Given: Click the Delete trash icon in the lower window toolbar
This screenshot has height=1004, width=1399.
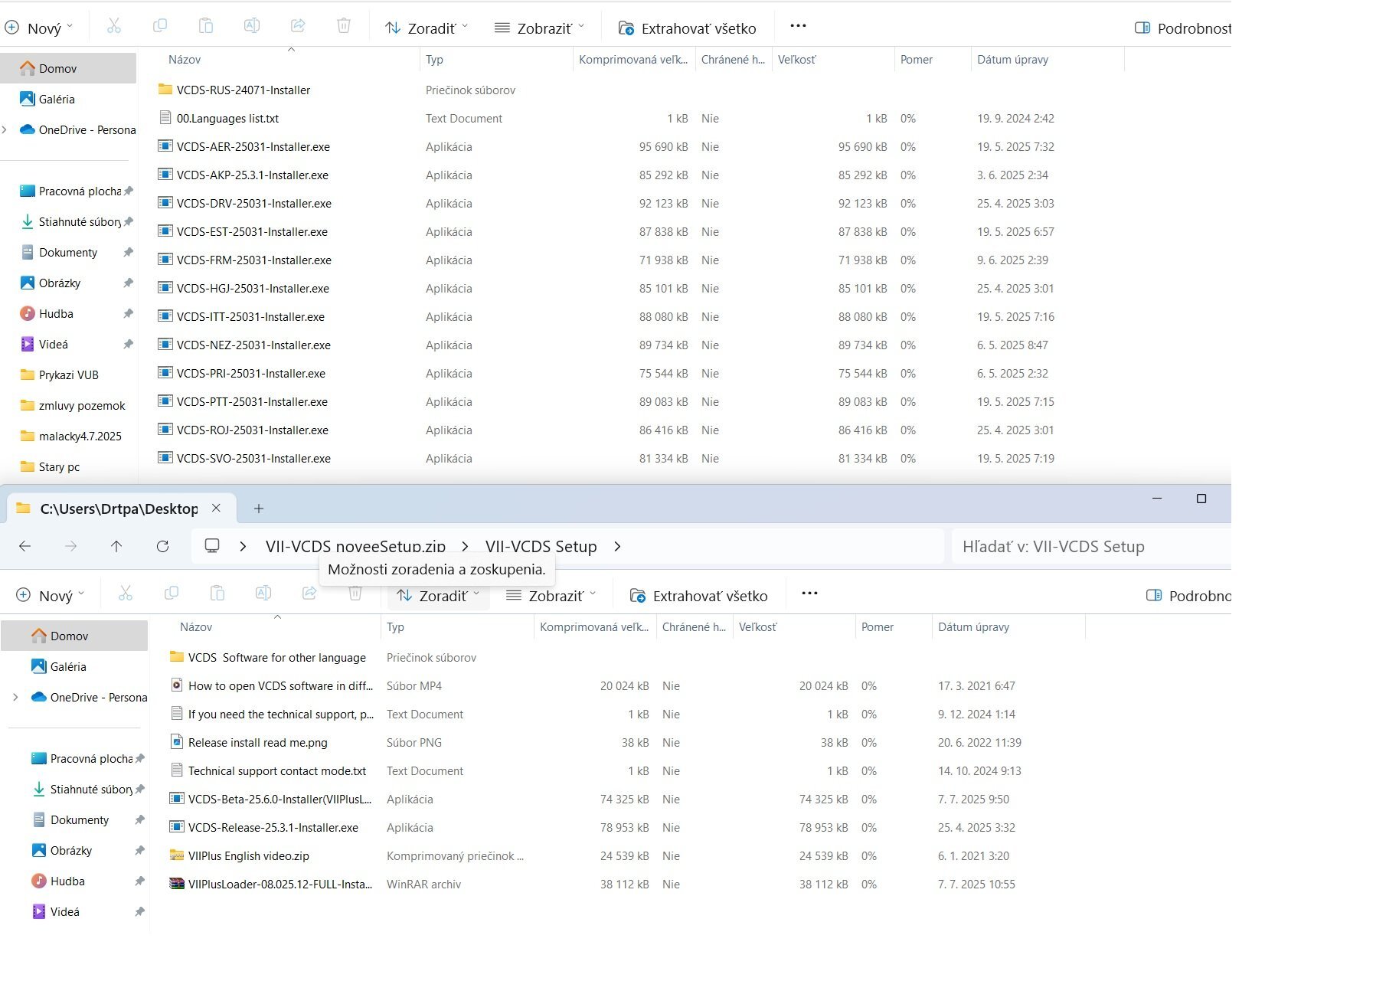Looking at the screenshot, I should coord(355,594).
